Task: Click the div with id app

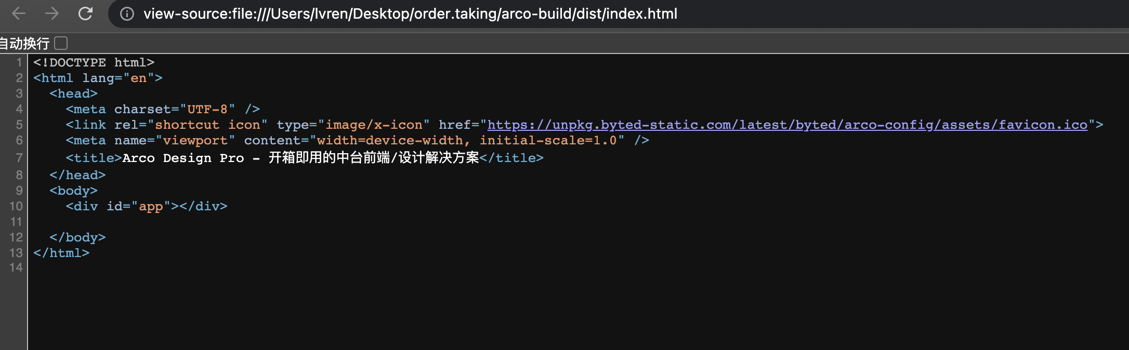Action: click(146, 206)
